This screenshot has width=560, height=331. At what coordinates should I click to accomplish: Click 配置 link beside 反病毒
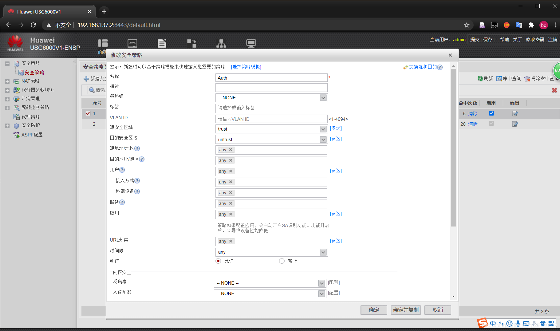pyautogui.click(x=334, y=282)
